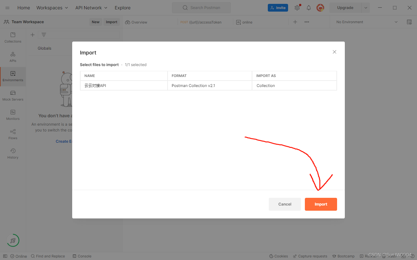Open History in the sidebar
The image size is (417, 260).
point(13,154)
